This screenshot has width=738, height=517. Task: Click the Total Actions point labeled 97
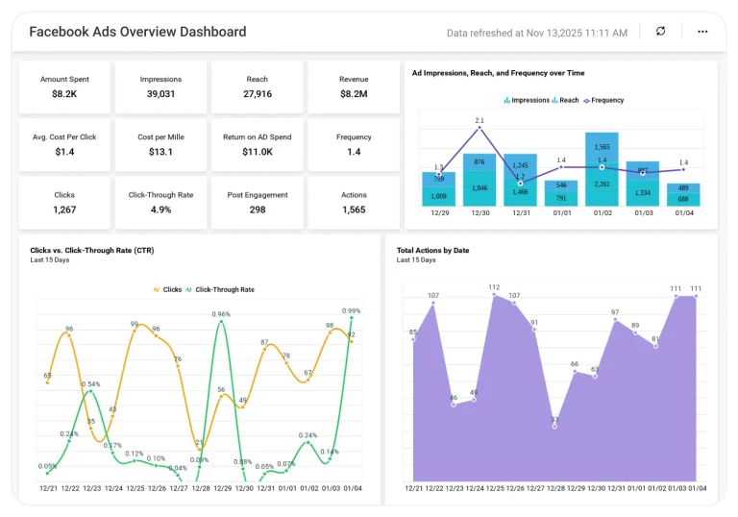[615, 320]
